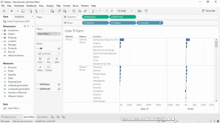Click the Detail button on Marks card
The image size is (220, 123).
(40, 68)
